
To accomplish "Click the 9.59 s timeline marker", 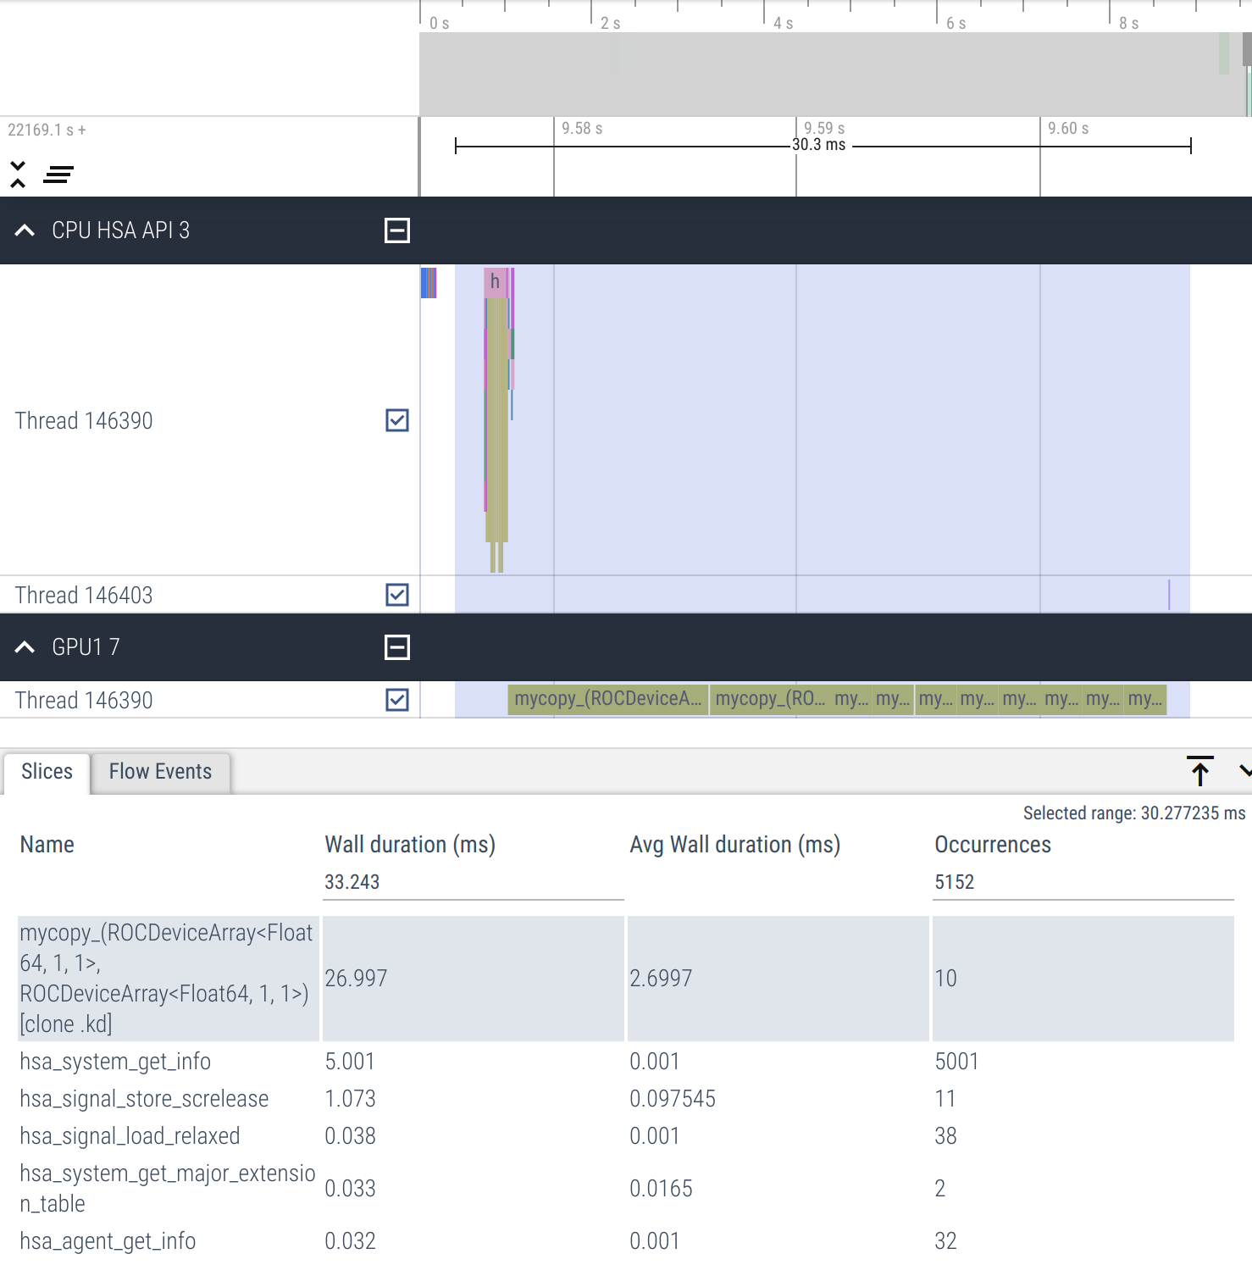I will 823,128.
